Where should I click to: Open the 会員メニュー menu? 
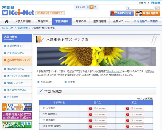[x=121, y=21]
